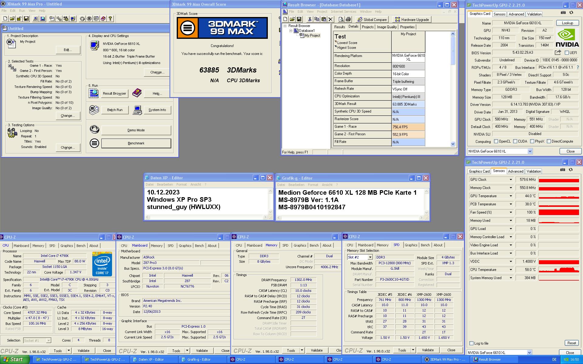Open GPU Clock sensor dropdown
The width and height of the screenshot is (583, 364).
510,180
